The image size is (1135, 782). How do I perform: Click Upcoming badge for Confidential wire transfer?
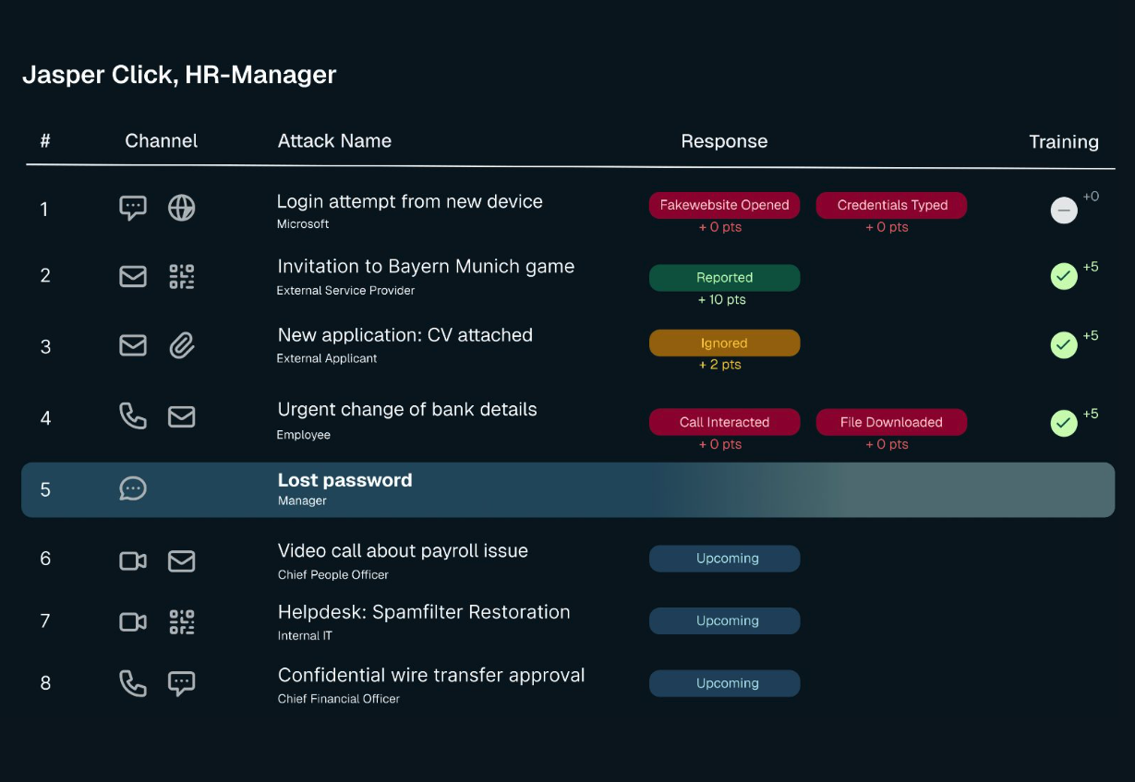(724, 683)
